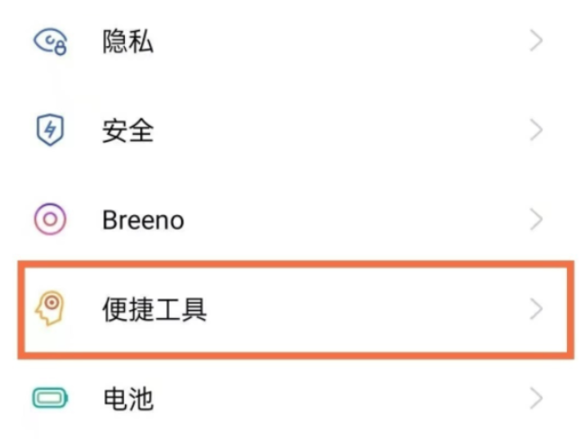The height and width of the screenshot is (443, 587).
Task: Expand the 隐私 row chevron arrow
Action: click(x=536, y=41)
